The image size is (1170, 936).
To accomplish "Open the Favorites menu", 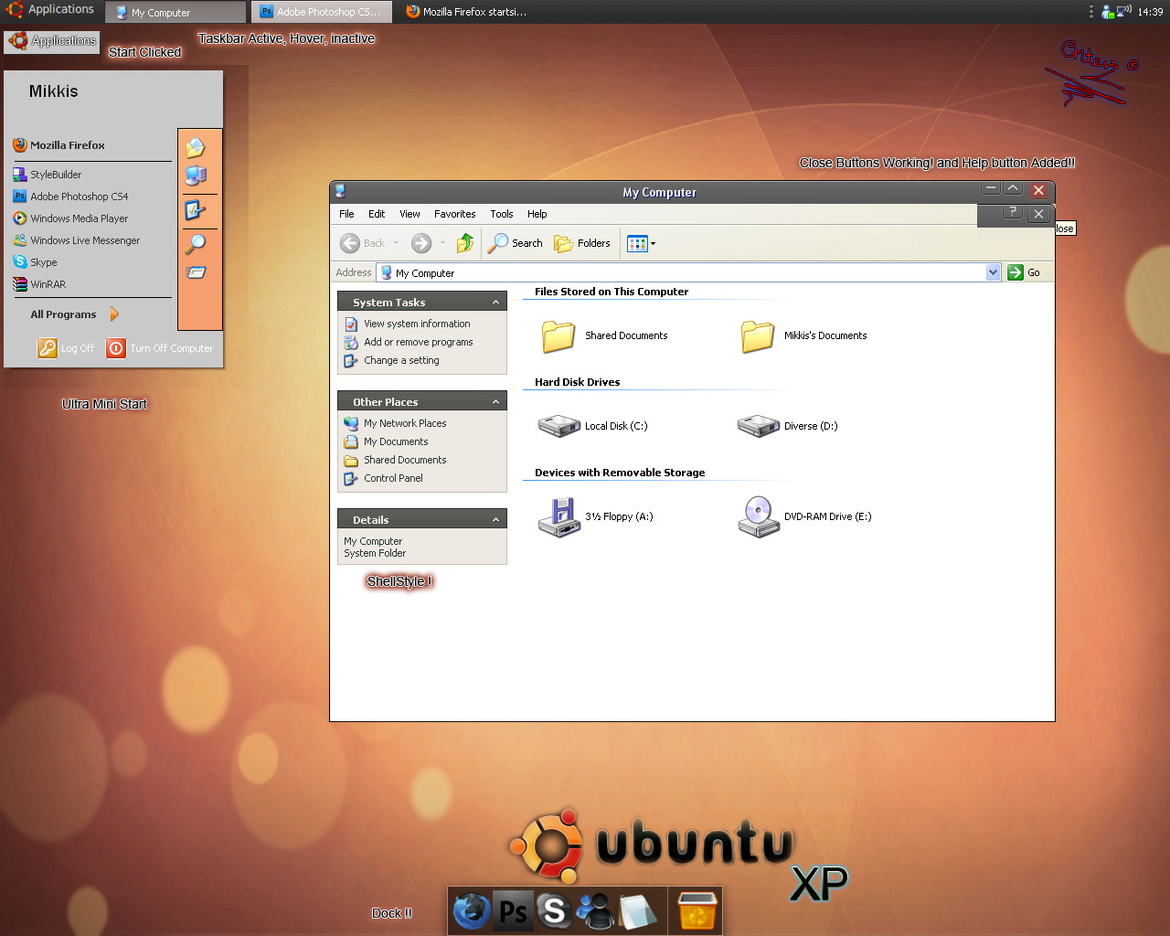I will tap(454, 214).
